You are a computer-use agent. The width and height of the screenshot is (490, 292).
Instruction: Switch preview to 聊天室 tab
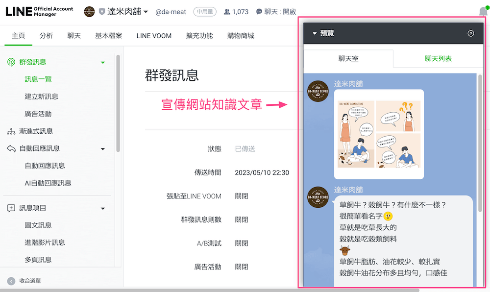[348, 59]
